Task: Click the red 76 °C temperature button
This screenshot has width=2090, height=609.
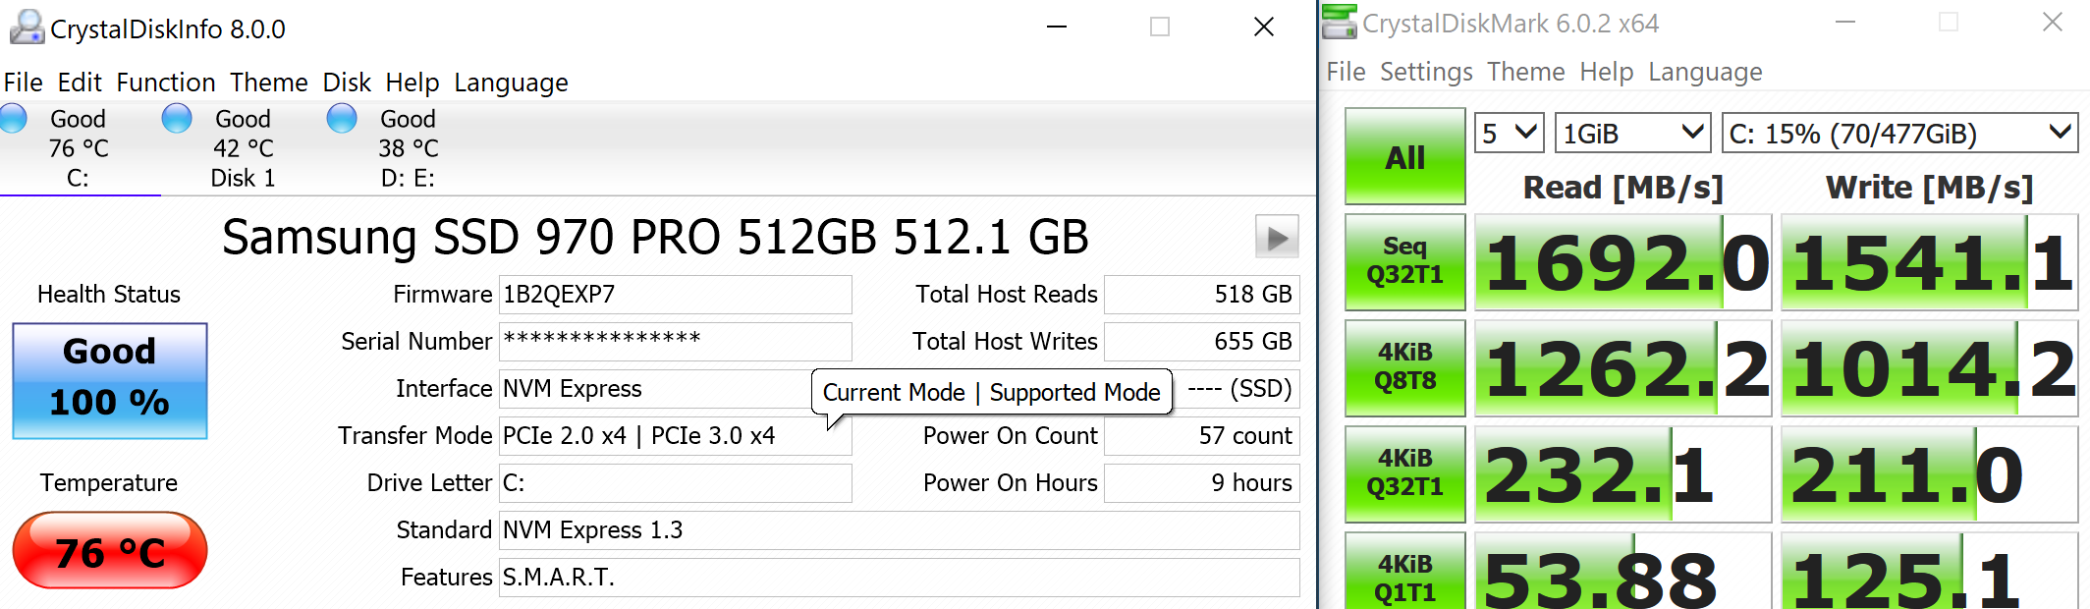Action: coord(110,550)
